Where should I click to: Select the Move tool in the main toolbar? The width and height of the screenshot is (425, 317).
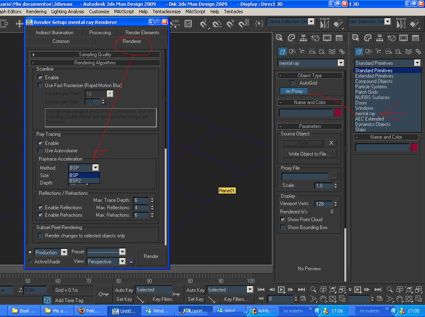coord(19,24)
